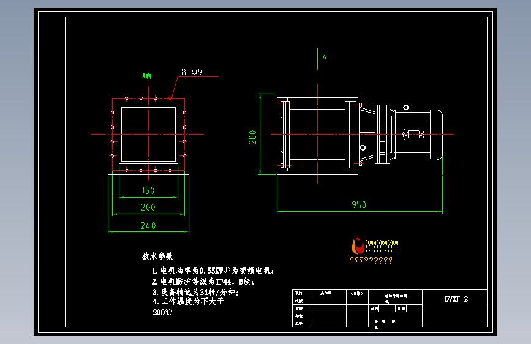Click the A view direction arrow label

coord(325,57)
